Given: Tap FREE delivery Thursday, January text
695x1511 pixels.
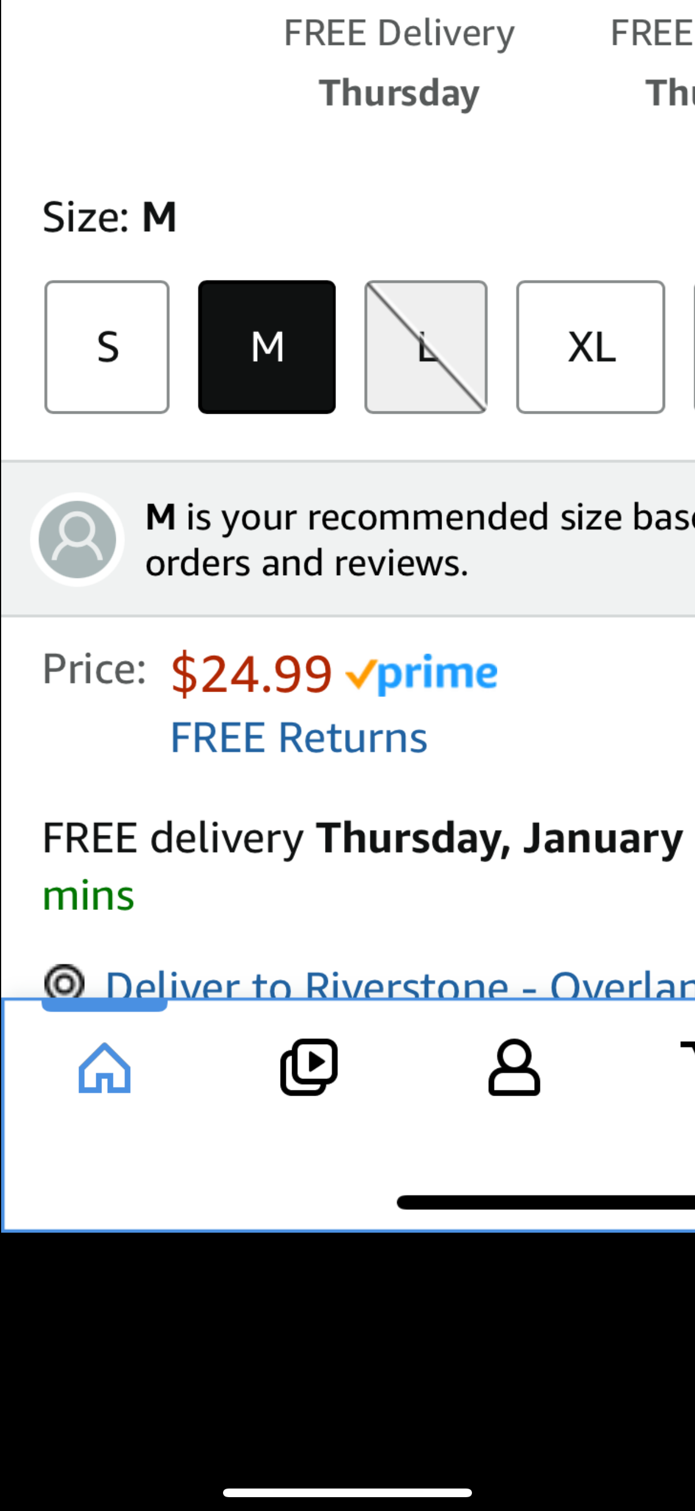Looking at the screenshot, I should click(x=362, y=838).
